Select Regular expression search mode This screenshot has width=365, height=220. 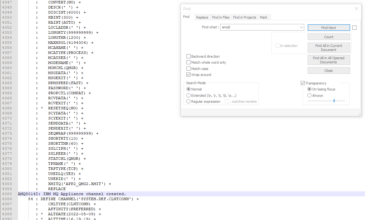189,101
